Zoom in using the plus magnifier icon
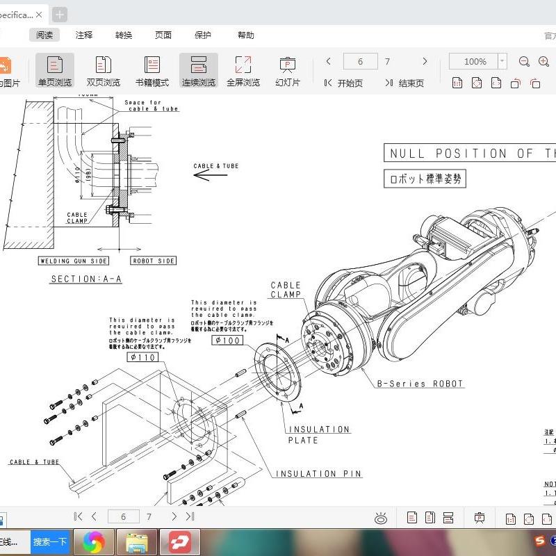 tap(543, 62)
